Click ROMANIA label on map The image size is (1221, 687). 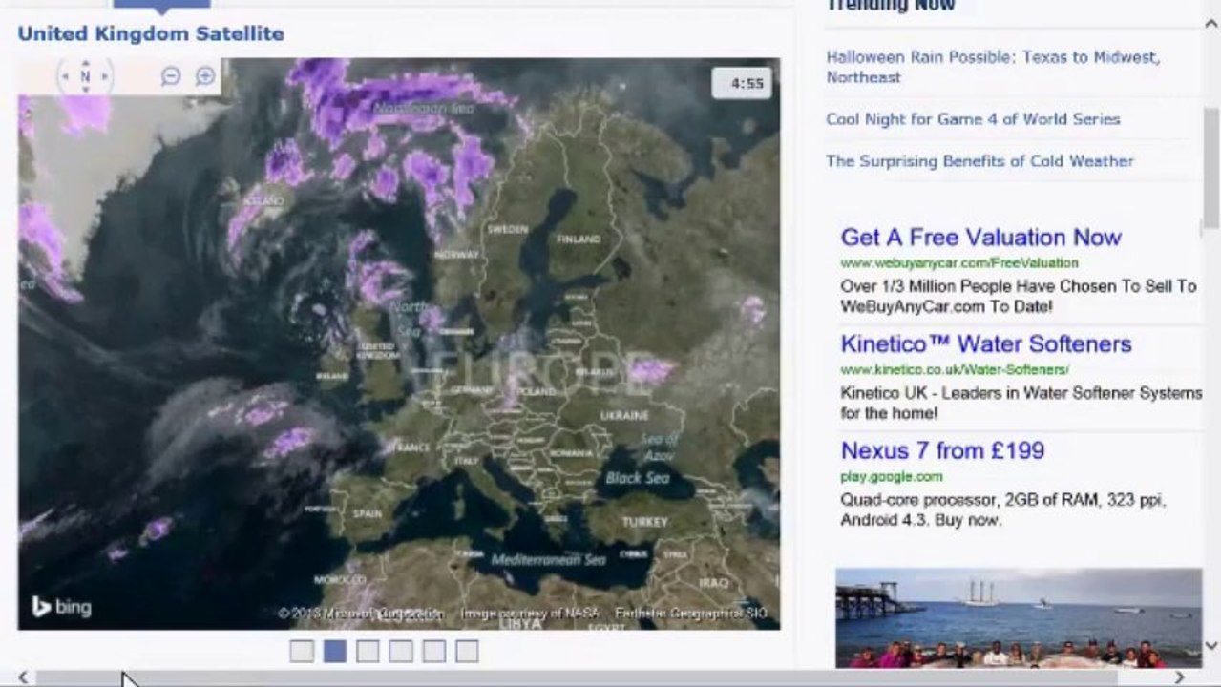572,452
